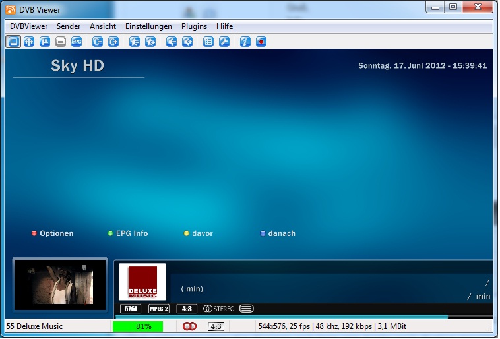
Task: Click the 4:3 badge in OSD bar
Action: [x=187, y=309]
